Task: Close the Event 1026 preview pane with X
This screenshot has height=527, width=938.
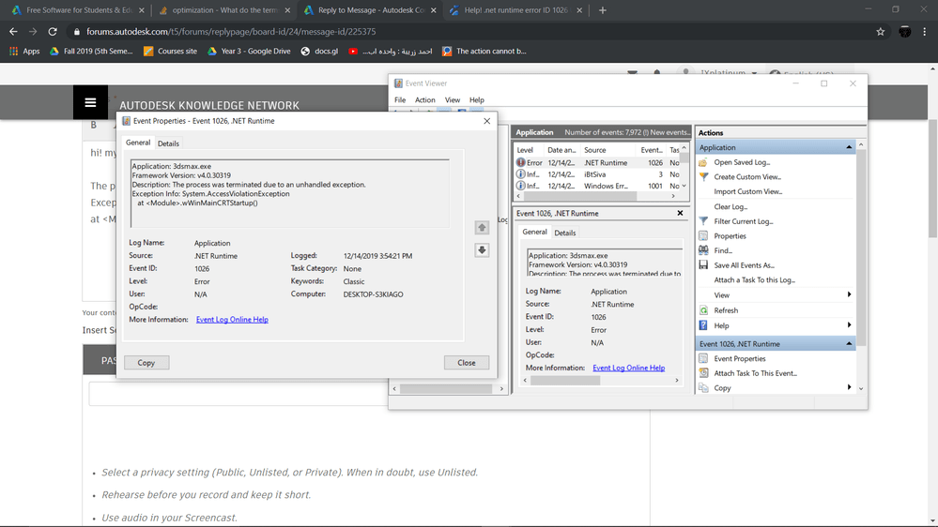Action: 680,213
